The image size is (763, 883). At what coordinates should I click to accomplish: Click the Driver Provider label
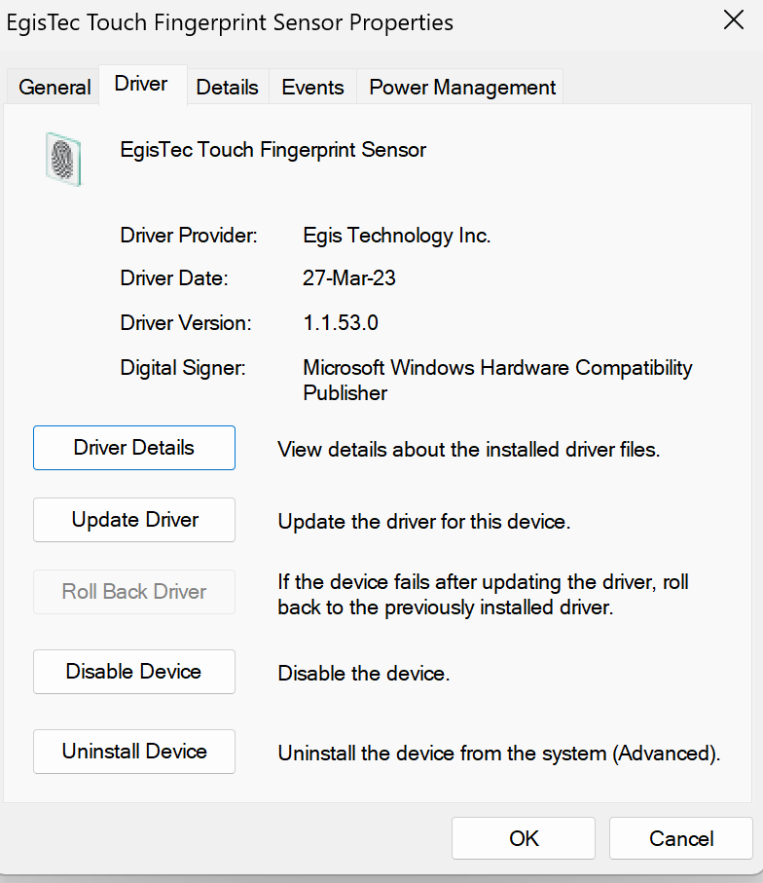coord(189,236)
